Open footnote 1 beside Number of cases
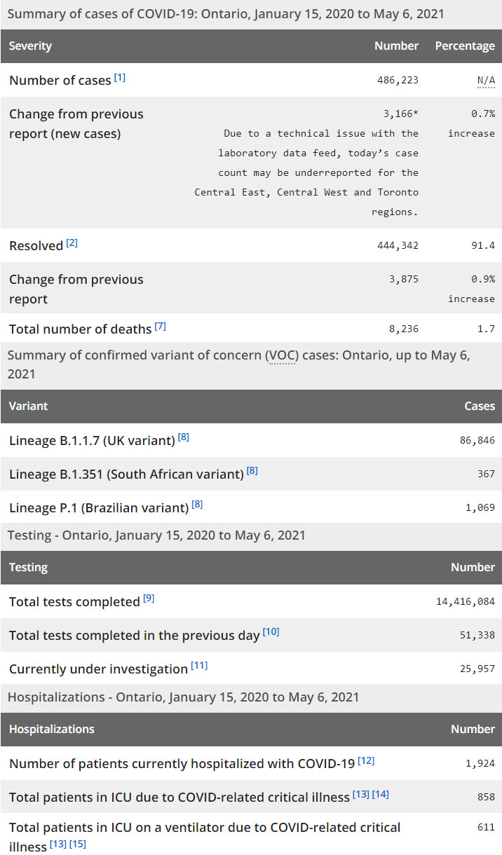Viewport: 502px width, 855px height. coord(120,77)
